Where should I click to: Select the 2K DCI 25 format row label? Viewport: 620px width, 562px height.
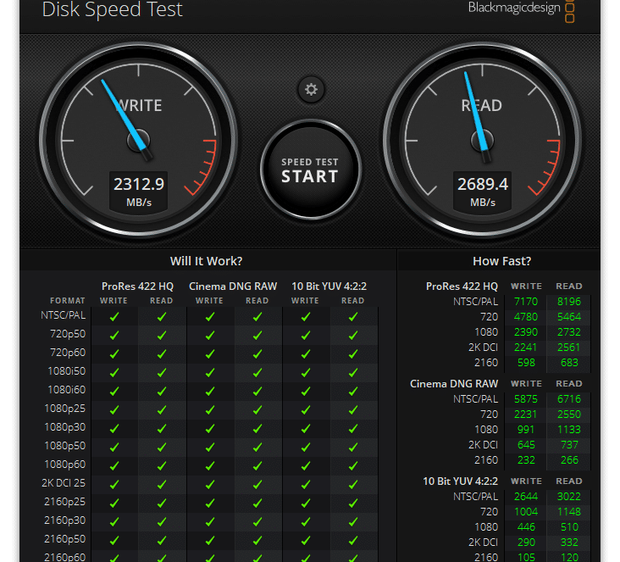pyautogui.click(x=64, y=483)
